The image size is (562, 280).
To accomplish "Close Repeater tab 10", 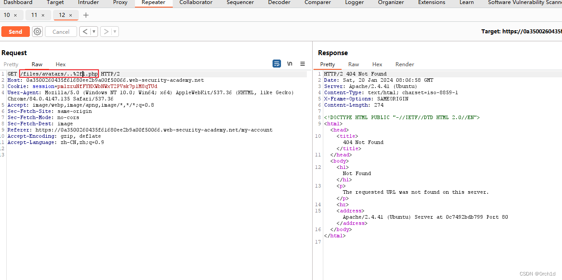I will click(x=15, y=15).
